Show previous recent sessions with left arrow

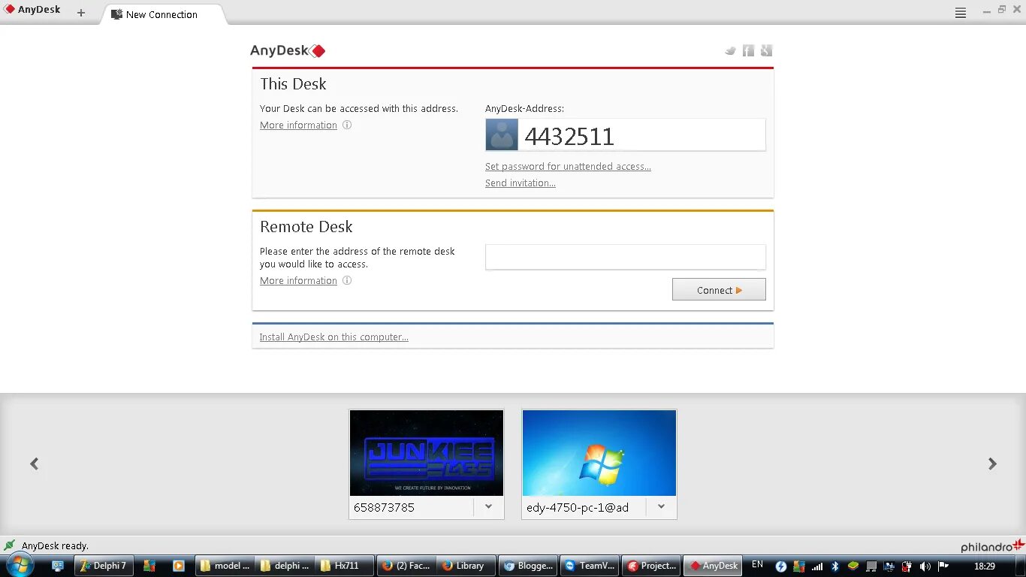[34, 464]
